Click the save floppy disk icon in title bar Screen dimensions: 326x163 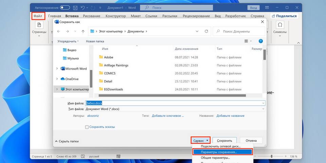[75, 8]
